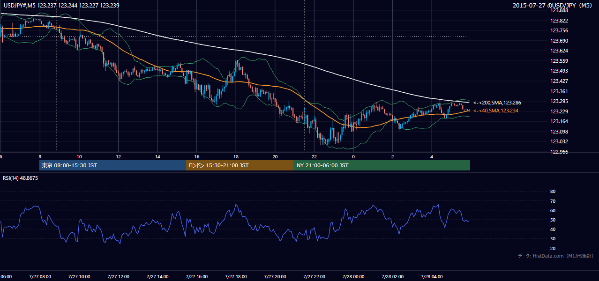Click the 7/27 22:00 time label
The height and width of the screenshot is (281, 599).
(x=314, y=277)
